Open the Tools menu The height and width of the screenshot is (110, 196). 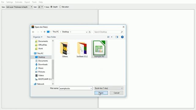point(34,2)
